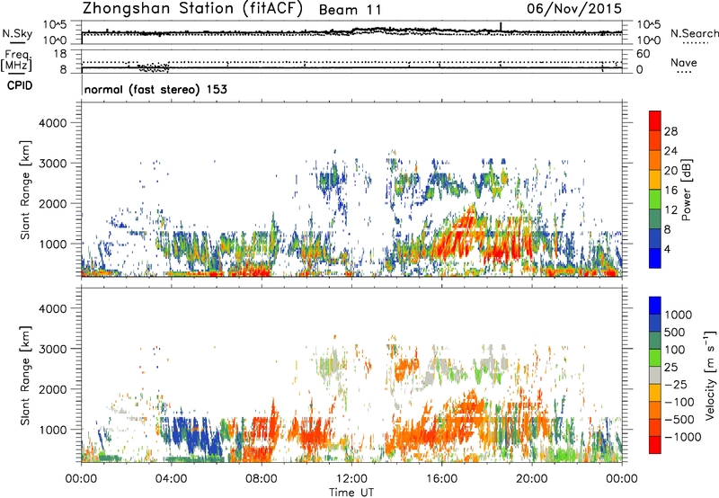Click the Velocity [m s⁻¹] colorbar title
The image size is (719, 498).
(x=710, y=375)
